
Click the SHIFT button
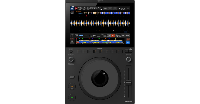coord(72,77)
